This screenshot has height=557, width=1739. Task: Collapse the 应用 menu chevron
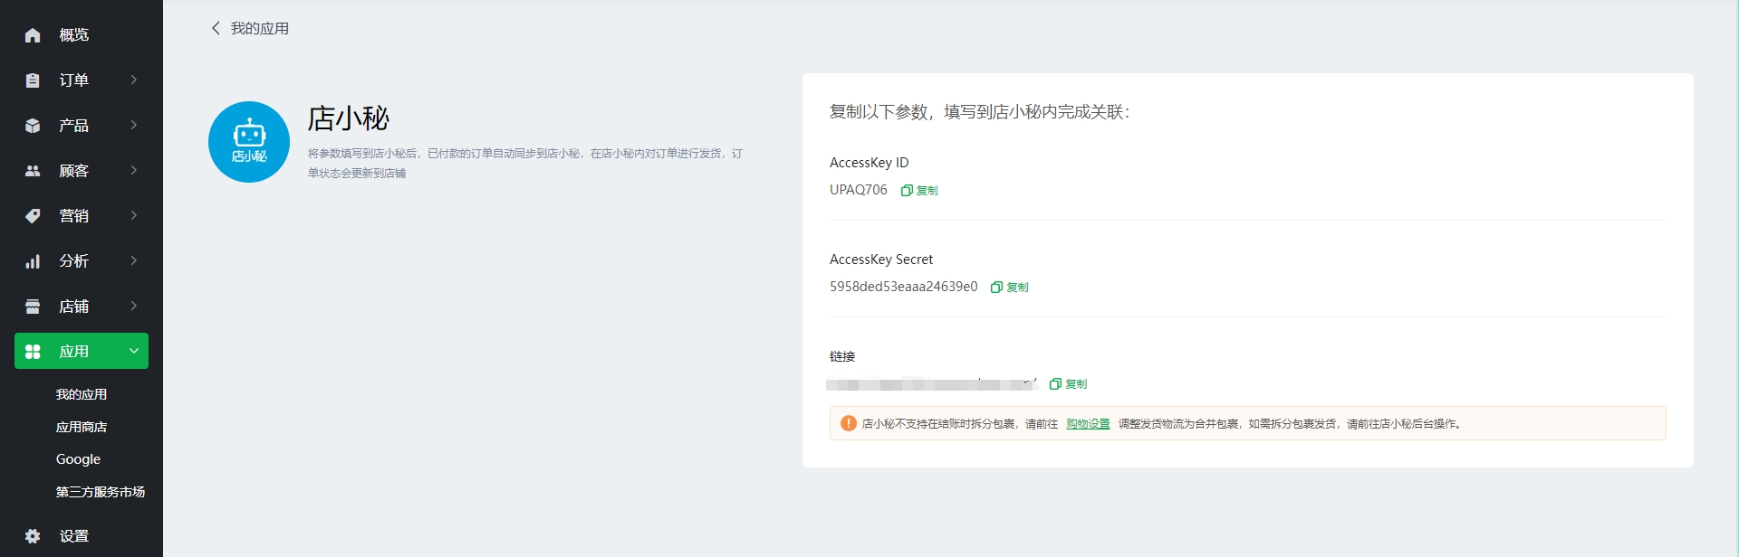pos(134,351)
